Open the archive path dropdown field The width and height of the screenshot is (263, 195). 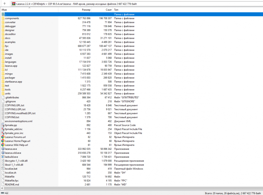pyautogui.click(x=137, y=4)
